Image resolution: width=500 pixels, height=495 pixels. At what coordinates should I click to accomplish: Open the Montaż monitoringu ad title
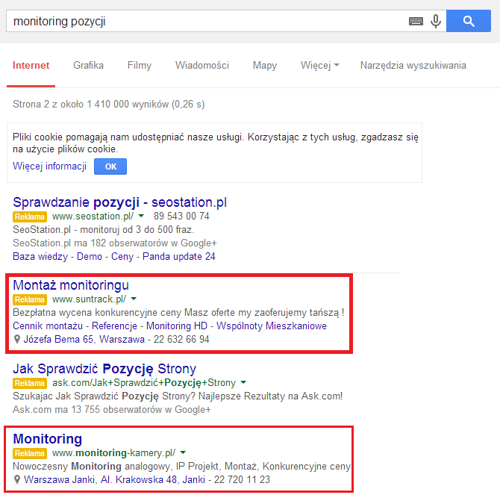pos(71,285)
